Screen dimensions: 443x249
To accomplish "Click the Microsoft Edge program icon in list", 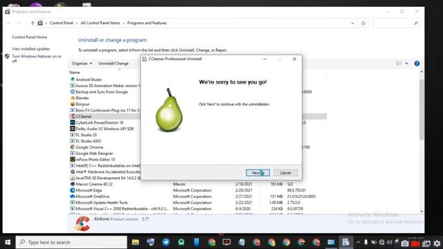I will click(72, 190).
